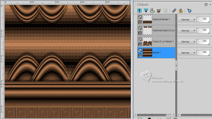Viewport: 212px width, 119px height.
Task: Select the Copie (2) sur Raster 1 layer
Action: click(x=163, y=42)
